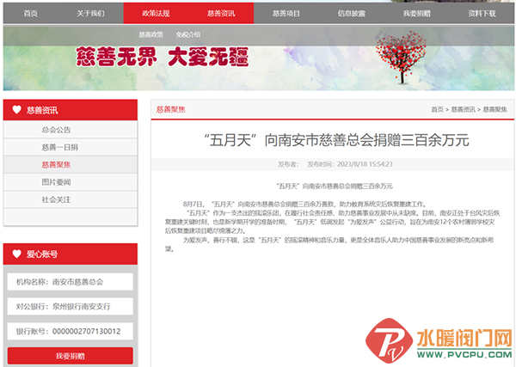The image size is (516, 367).
Task: Click the 发布者 label in the meta bar
Action: 287,164
